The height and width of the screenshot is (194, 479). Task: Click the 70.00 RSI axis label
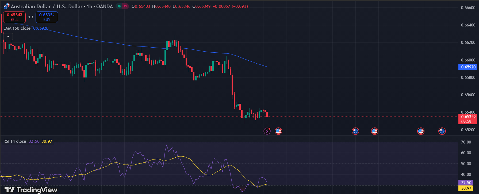tap(466, 142)
